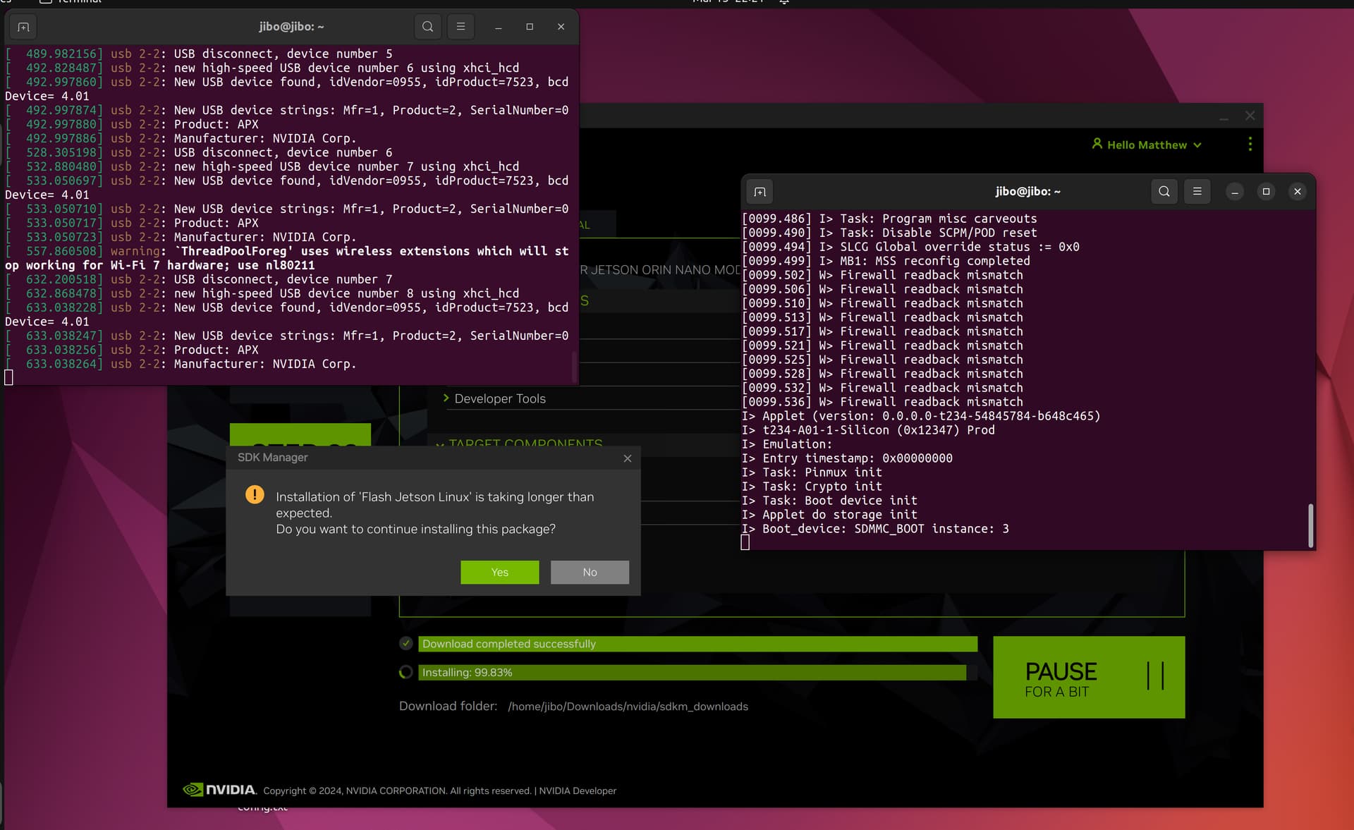Click the left terminal title jibo@jibo

[291, 27]
